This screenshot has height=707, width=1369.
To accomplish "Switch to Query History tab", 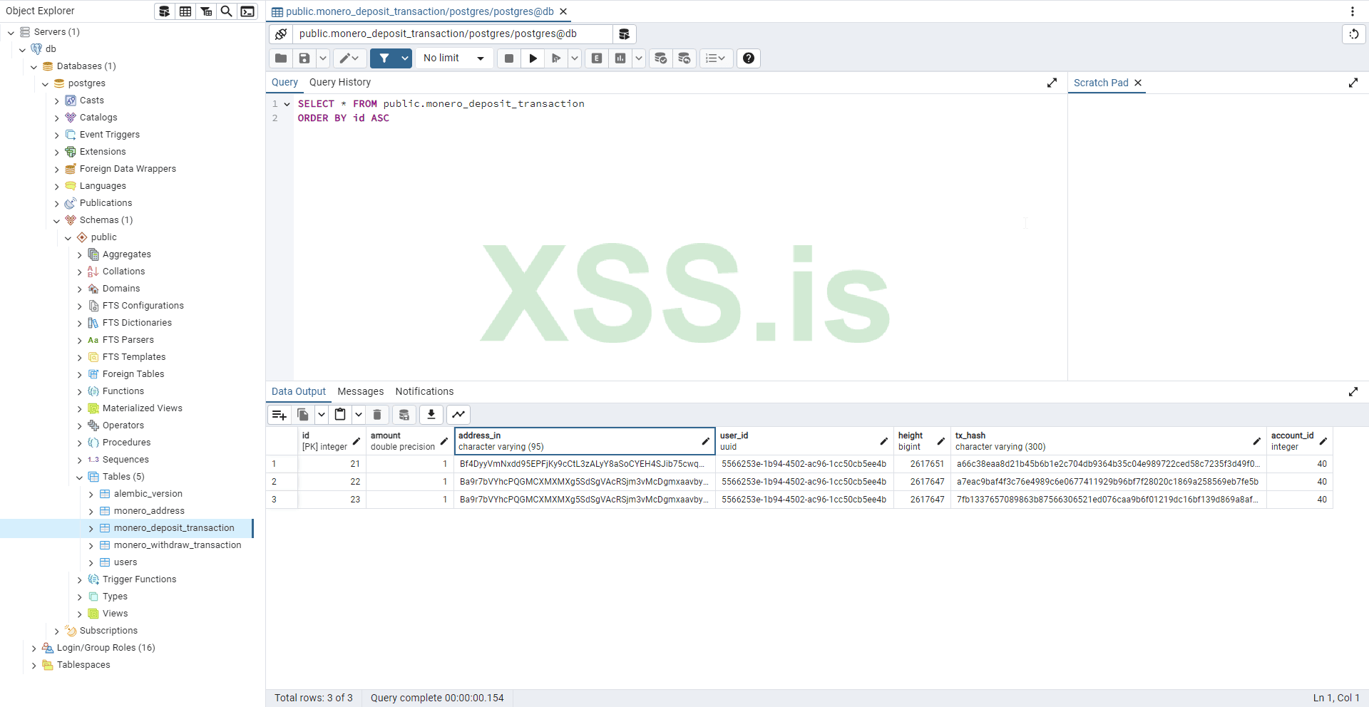I will 340,83.
